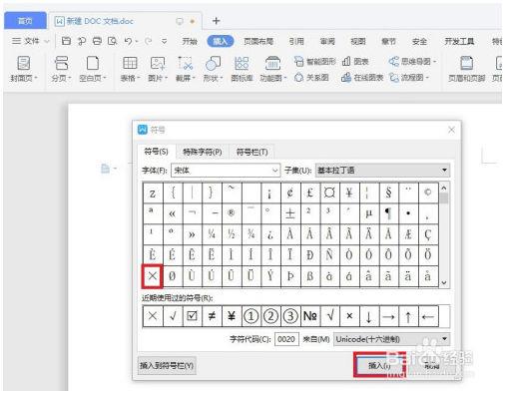Insert 智能图形 smart graphic
Image resolution: width=505 pixels, height=394 pixels.
[315, 61]
